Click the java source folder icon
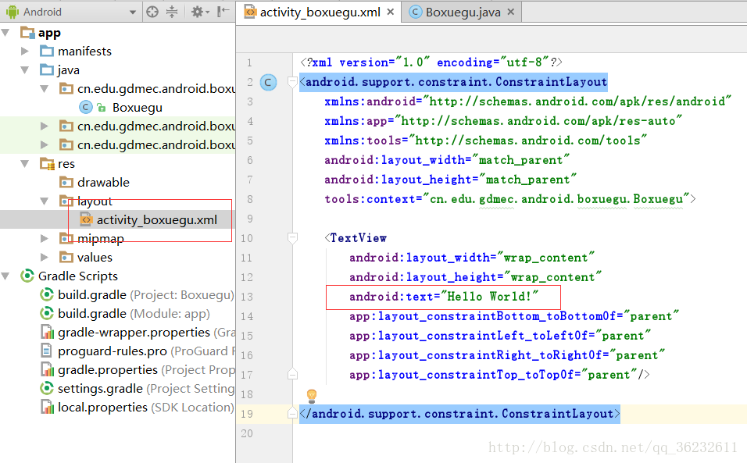 coord(47,70)
